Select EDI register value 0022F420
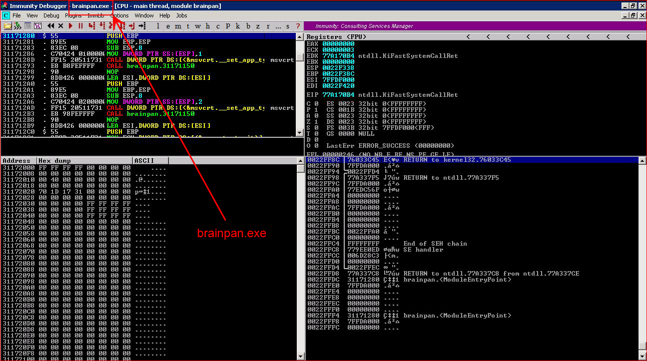The height and width of the screenshot is (361, 647). pyautogui.click(x=338, y=86)
